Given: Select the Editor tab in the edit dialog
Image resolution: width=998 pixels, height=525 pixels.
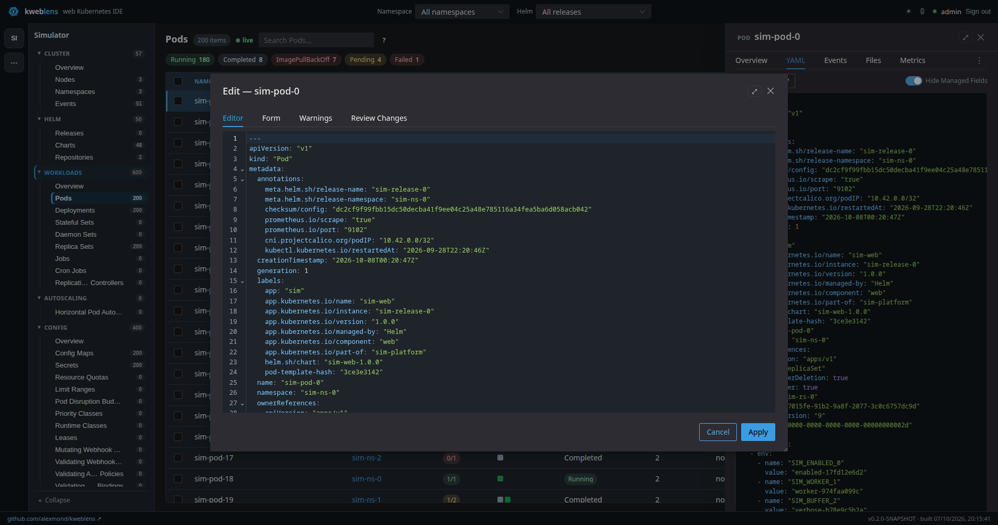Looking at the screenshot, I should point(233,118).
